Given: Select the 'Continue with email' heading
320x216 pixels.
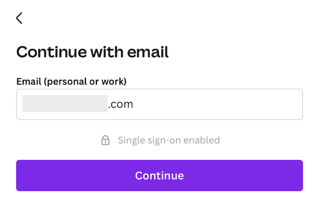Looking at the screenshot, I should [92, 52].
